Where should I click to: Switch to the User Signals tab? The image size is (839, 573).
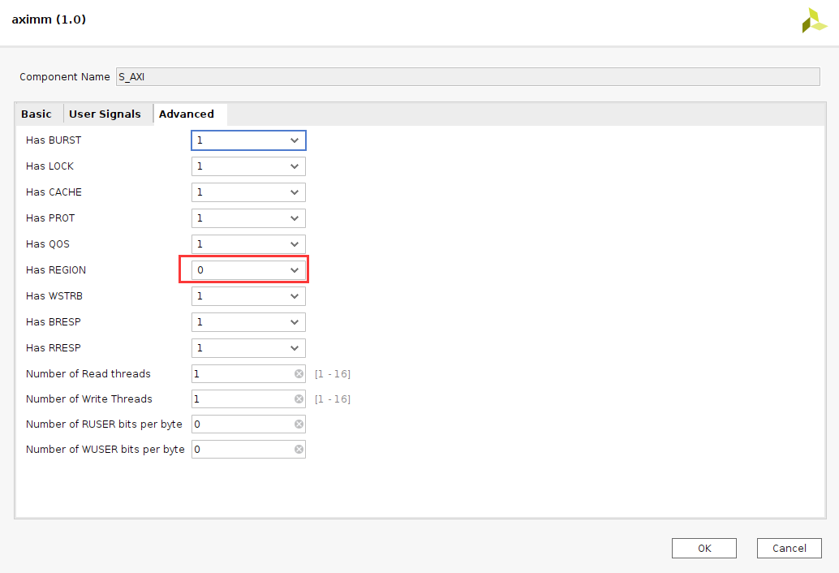(x=105, y=114)
